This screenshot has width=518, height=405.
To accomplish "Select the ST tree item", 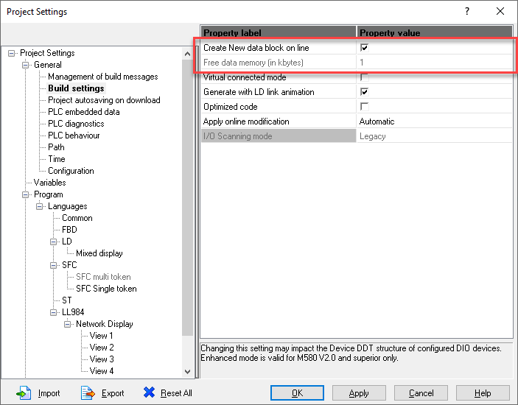I will pyautogui.click(x=66, y=300).
